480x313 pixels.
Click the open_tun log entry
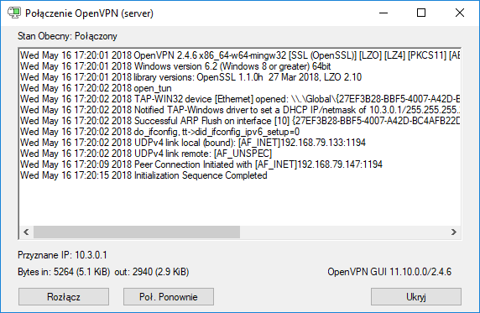pos(96,88)
